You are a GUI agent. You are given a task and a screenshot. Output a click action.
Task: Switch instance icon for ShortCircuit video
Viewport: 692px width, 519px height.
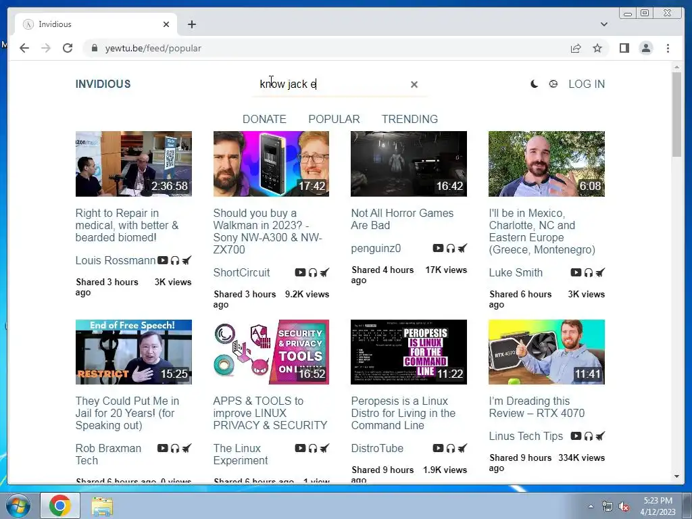(324, 272)
